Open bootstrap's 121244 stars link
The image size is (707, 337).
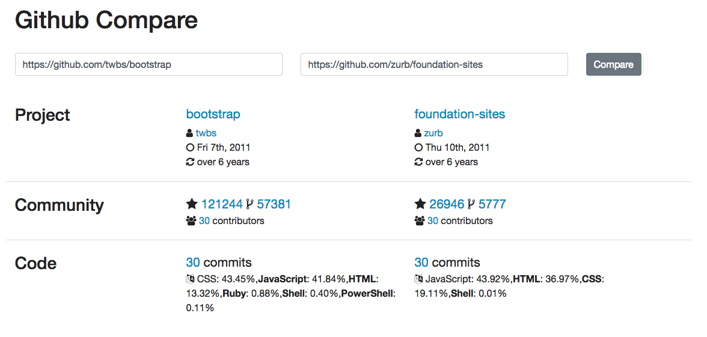pyautogui.click(x=222, y=204)
